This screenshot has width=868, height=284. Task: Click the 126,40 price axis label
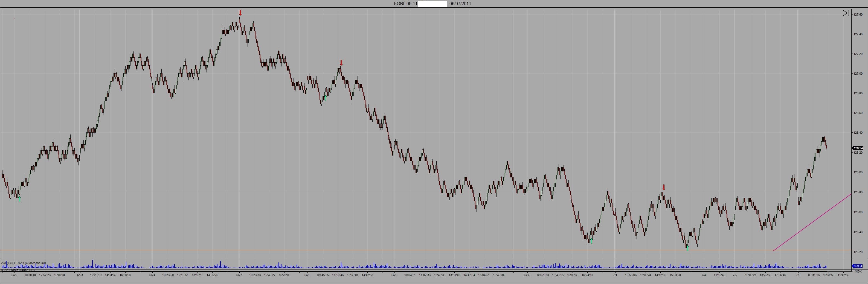click(858, 133)
